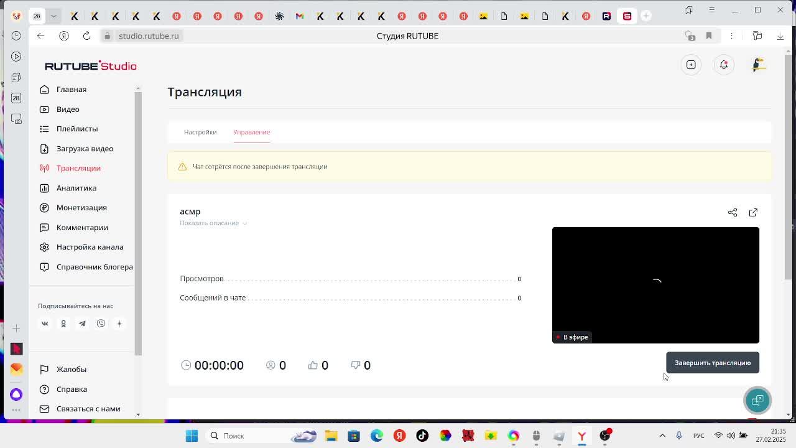Click Завершить трансляцию button

pos(713,363)
